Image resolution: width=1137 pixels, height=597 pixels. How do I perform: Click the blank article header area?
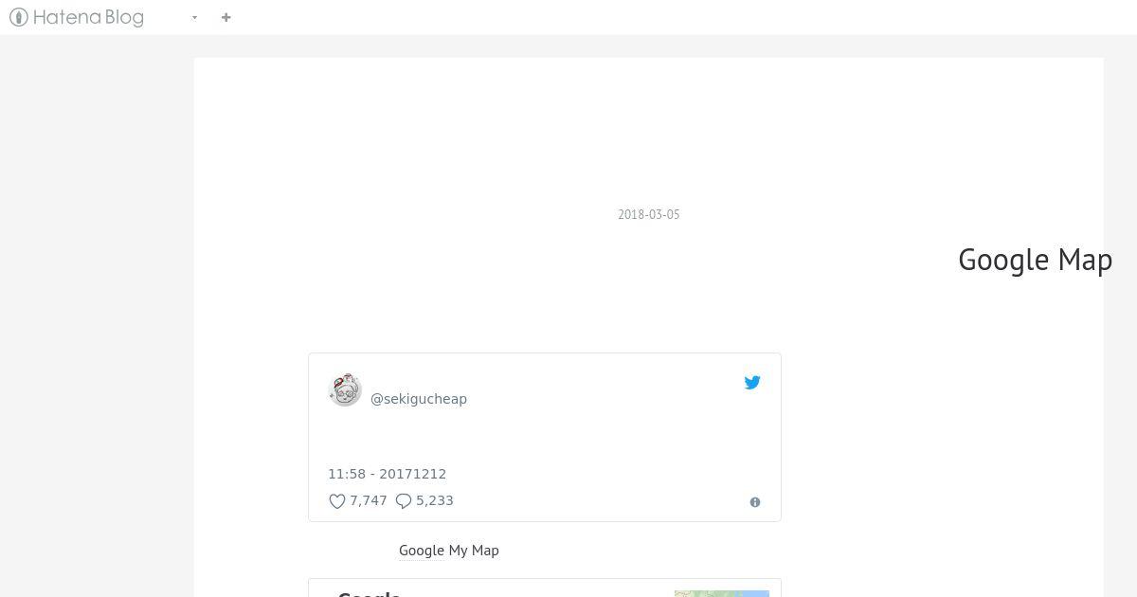(x=649, y=133)
